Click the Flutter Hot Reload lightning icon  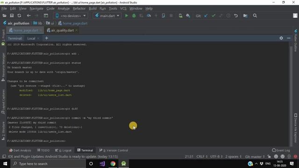click(156, 16)
